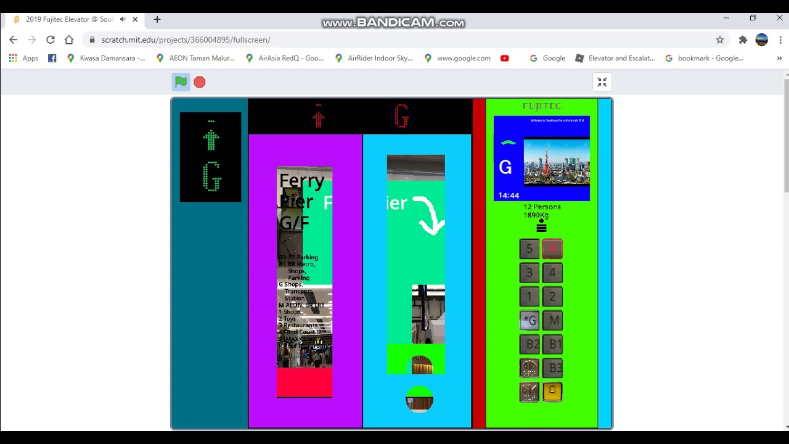Ring the yellow alarm bell button
Screen dimensions: 789x444
(x=552, y=392)
